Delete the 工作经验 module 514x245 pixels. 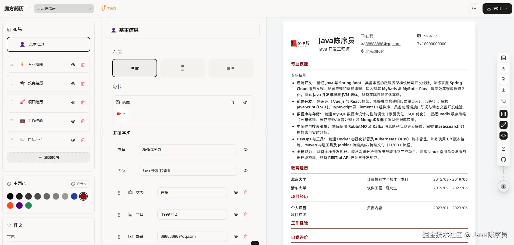83,121
